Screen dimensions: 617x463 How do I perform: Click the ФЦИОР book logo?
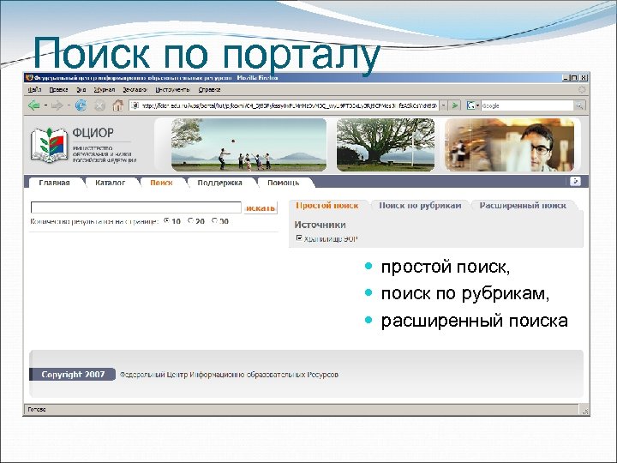(x=49, y=145)
